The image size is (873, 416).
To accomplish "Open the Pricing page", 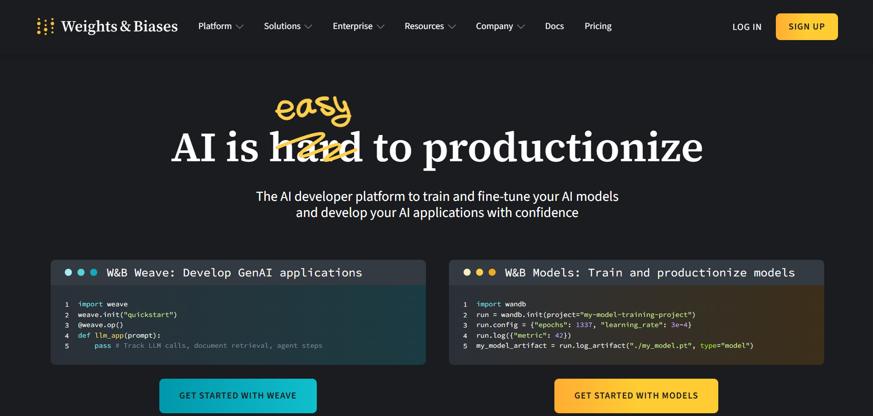I will click(x=598, y=26).
